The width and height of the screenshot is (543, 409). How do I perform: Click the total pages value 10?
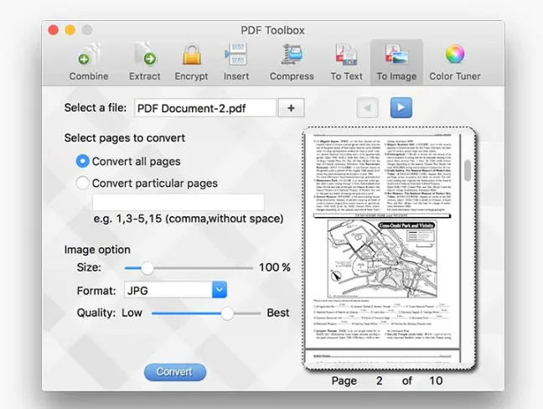[436, 381]
